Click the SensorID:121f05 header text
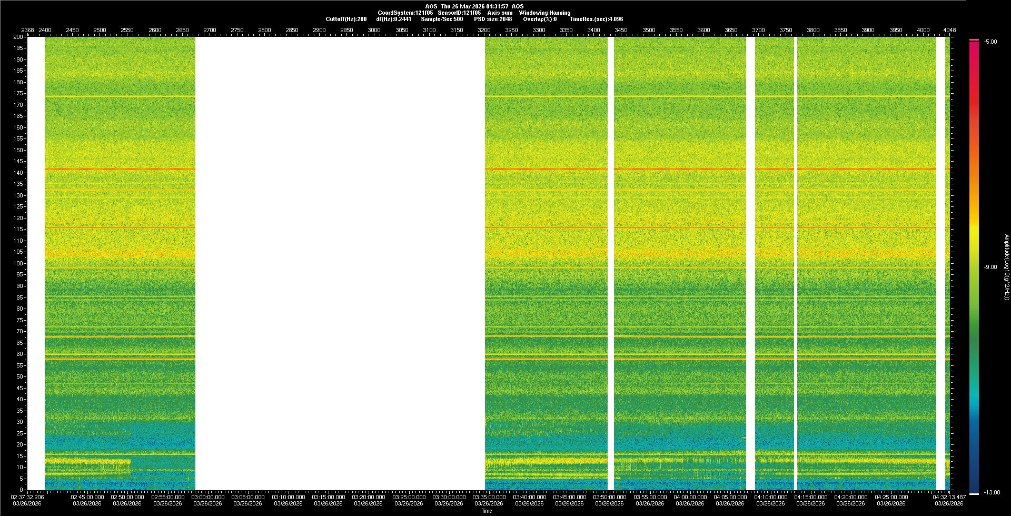Image resolution: width=1011 pixels, height=516 pixels. pyautogui.click(x=459, y=13)
